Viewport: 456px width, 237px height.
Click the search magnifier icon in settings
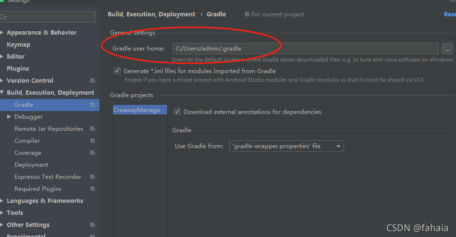3,17
